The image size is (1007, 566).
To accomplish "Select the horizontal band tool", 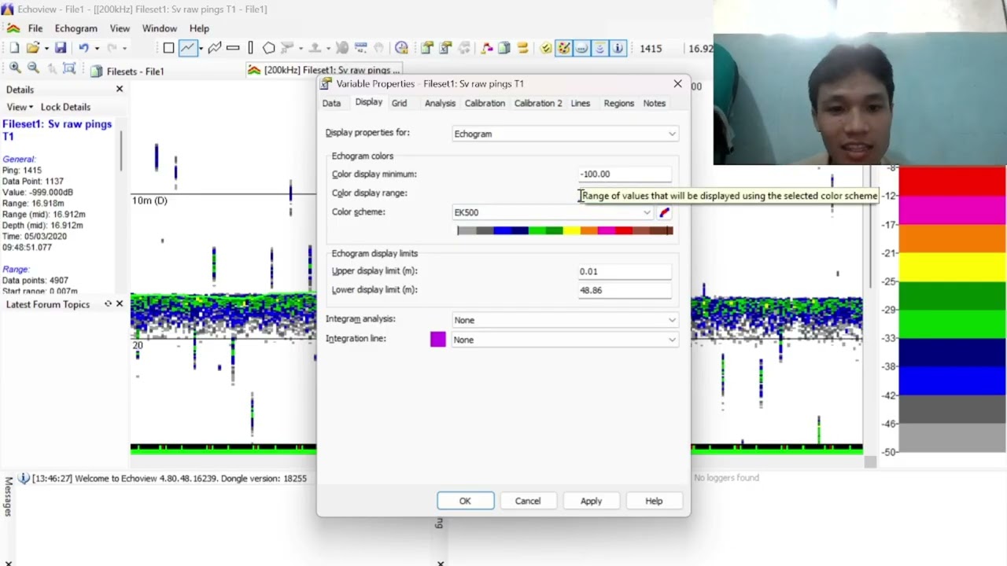I will click(x=233, y=48).
